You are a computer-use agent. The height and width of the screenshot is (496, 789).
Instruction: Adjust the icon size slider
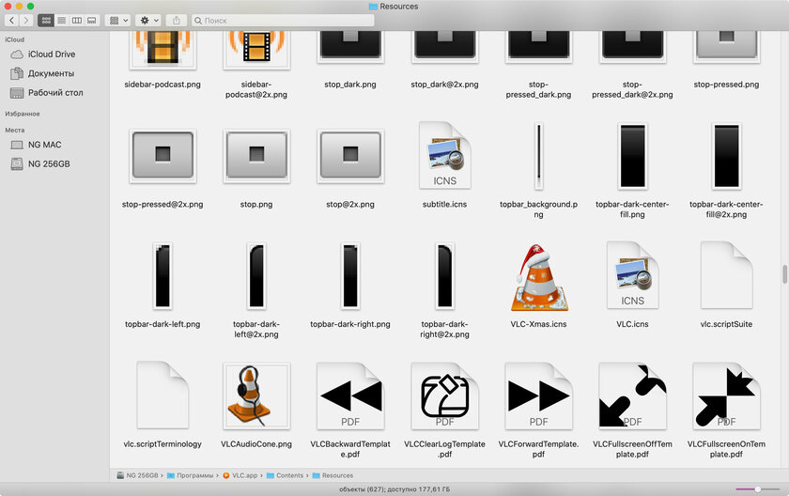[757, 489]
